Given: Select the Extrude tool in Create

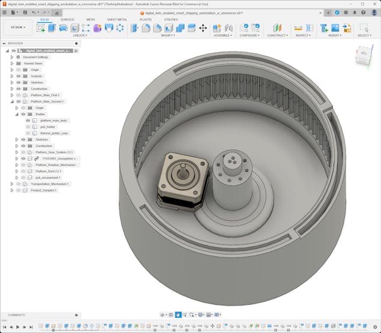Looking at the screenshot, I should pyautogui.click(x=52, y=28).
